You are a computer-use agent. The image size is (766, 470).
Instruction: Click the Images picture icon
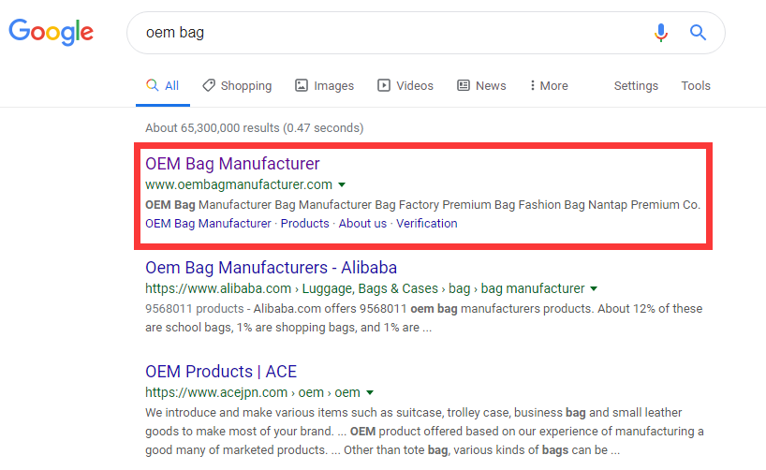302,85
